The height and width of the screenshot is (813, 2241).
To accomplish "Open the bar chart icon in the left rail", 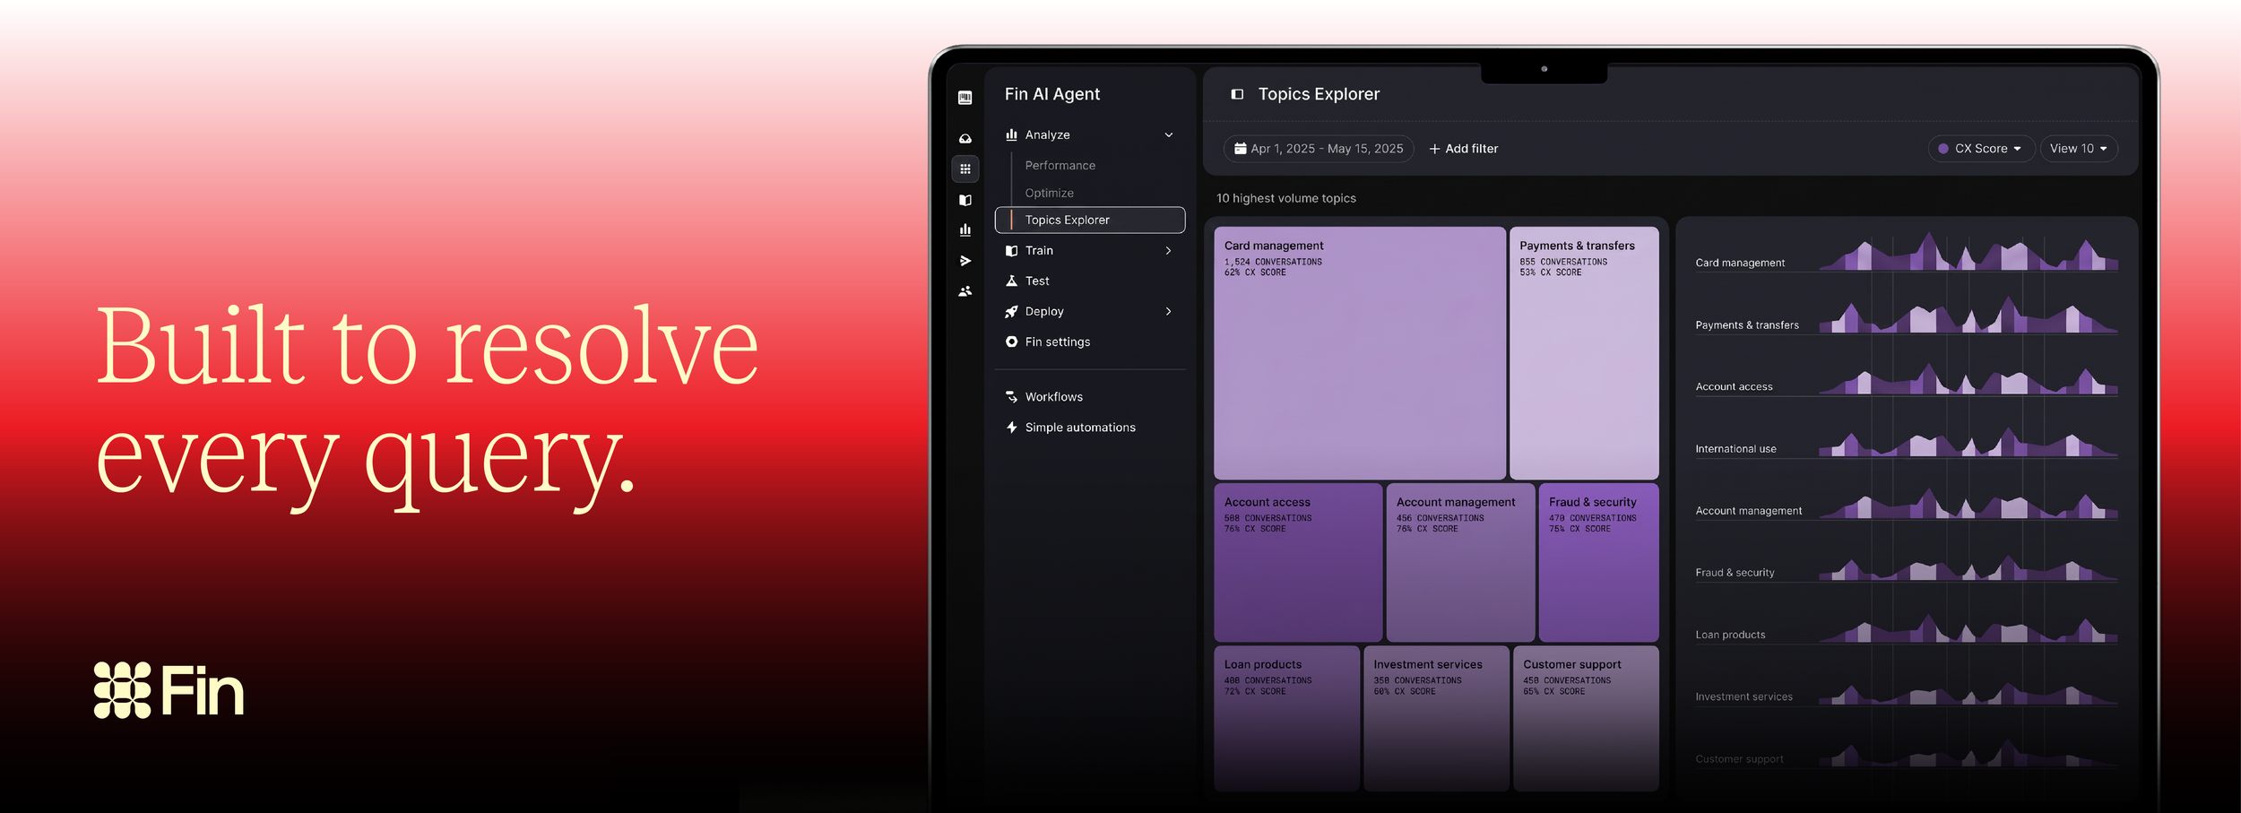I will [965, 230].
